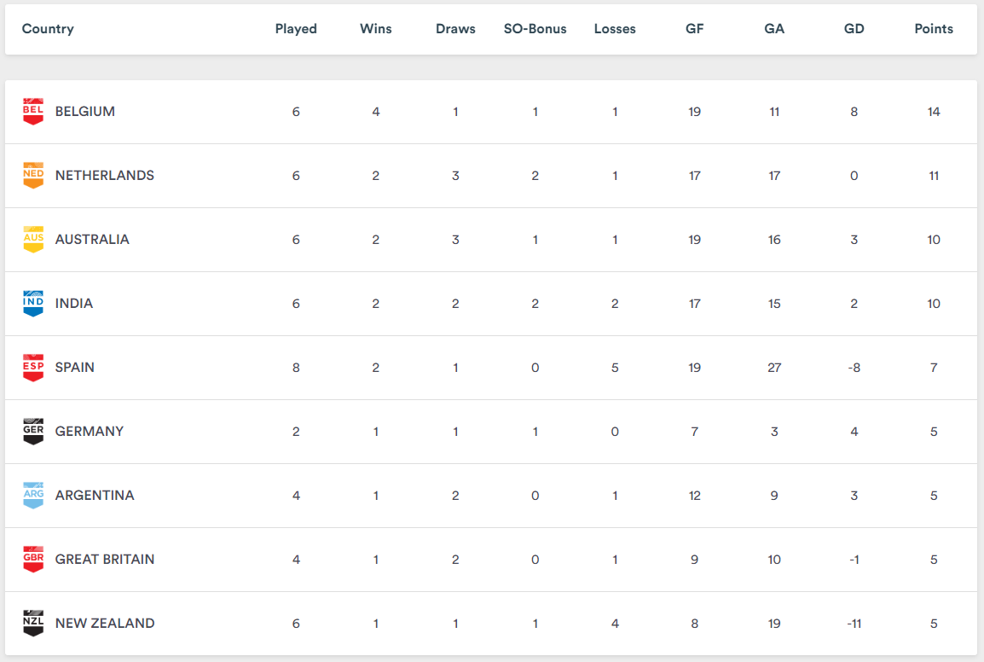Click Spain's goal difference value -8
984x662 pixels.
coord(854,368)
